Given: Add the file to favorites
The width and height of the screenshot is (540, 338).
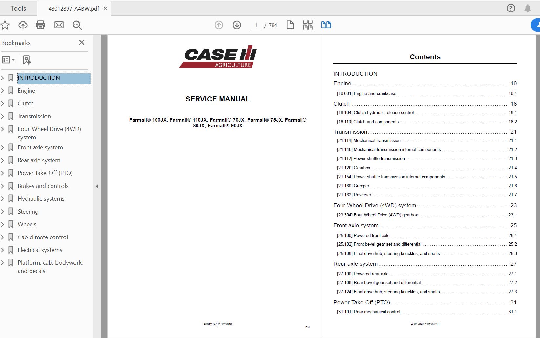Looking at the screenshot, I should click(5, 25).
